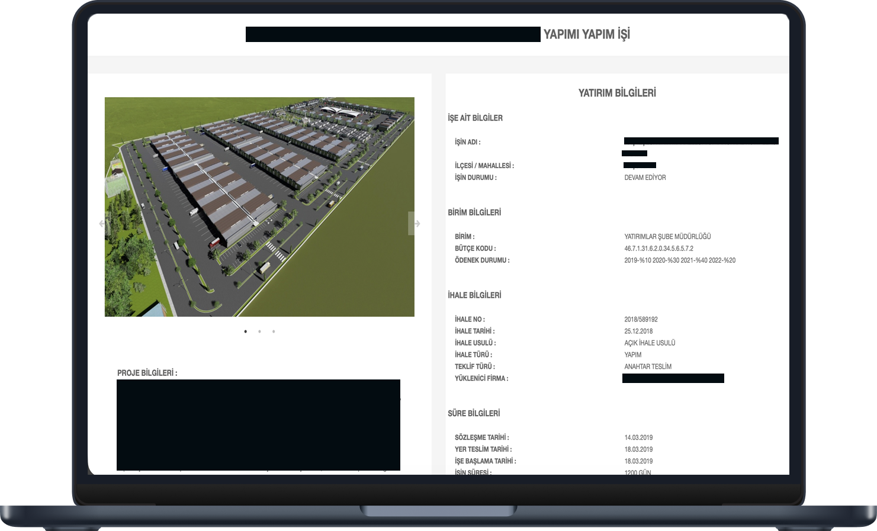
Task: Jump to the third carousel slide dot
Action: [x=274, y=332]
